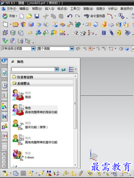Click the mirror assembly icon in bottom toolbar
The image size is (134, 178).
(x=49, y=173)
